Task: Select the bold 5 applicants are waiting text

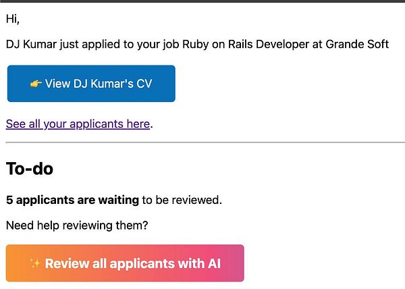Action: click(x=72, y=200)
